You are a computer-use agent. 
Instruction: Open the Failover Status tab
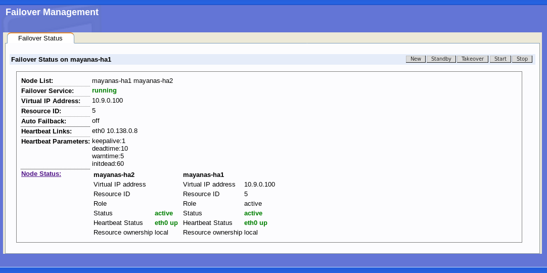click(x=40, y=38)
